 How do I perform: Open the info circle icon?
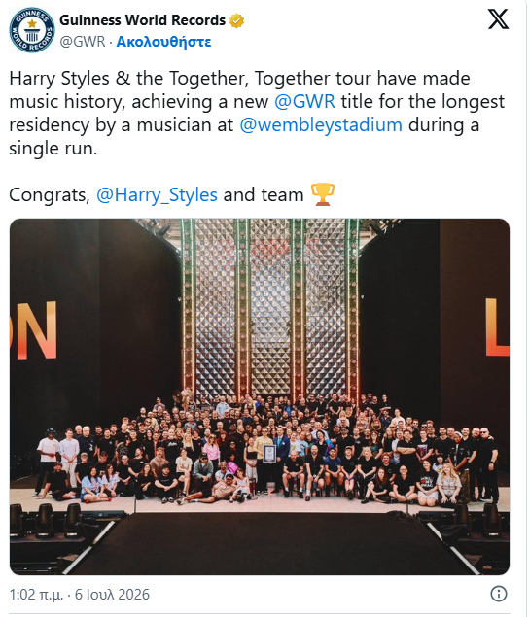point(498,594)
